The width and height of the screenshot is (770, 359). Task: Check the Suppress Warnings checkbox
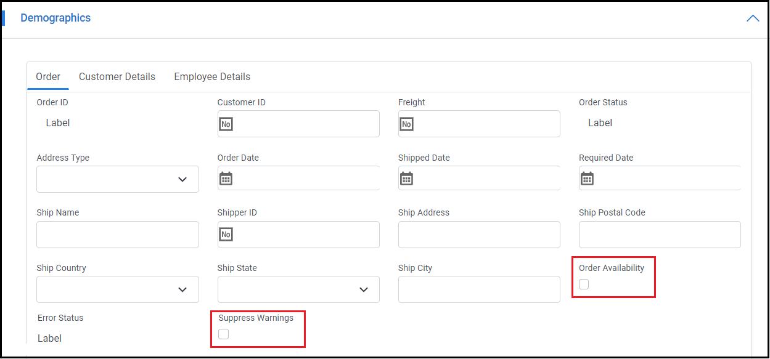[x=223, y=334]
